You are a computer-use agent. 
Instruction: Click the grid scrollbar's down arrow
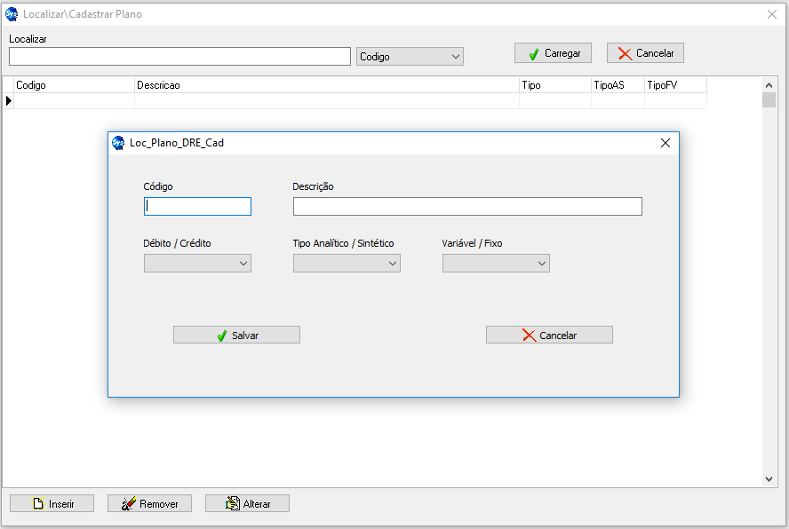(x=769, y=479)
